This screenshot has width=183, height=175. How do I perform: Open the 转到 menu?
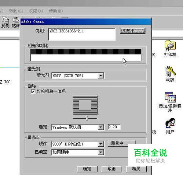[16, 11]
